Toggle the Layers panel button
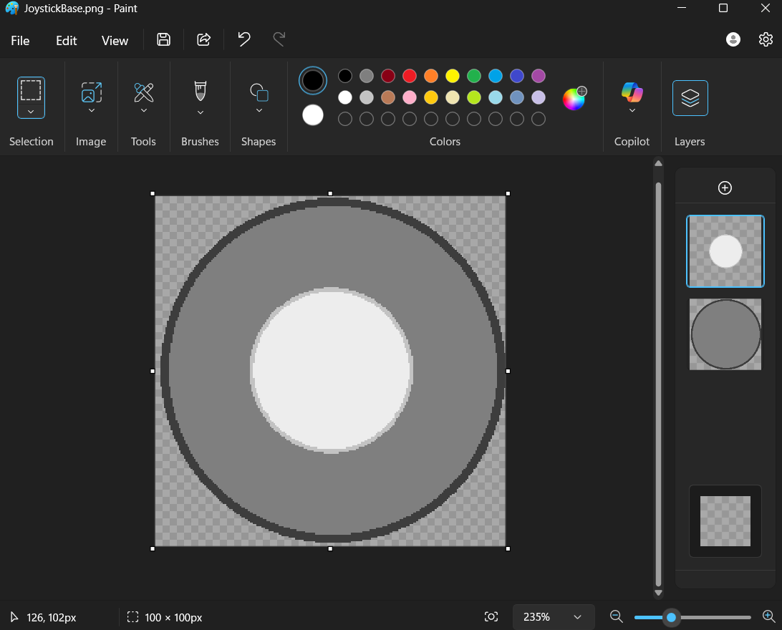The height and width of the screenshot is (630, 782). 690,98
